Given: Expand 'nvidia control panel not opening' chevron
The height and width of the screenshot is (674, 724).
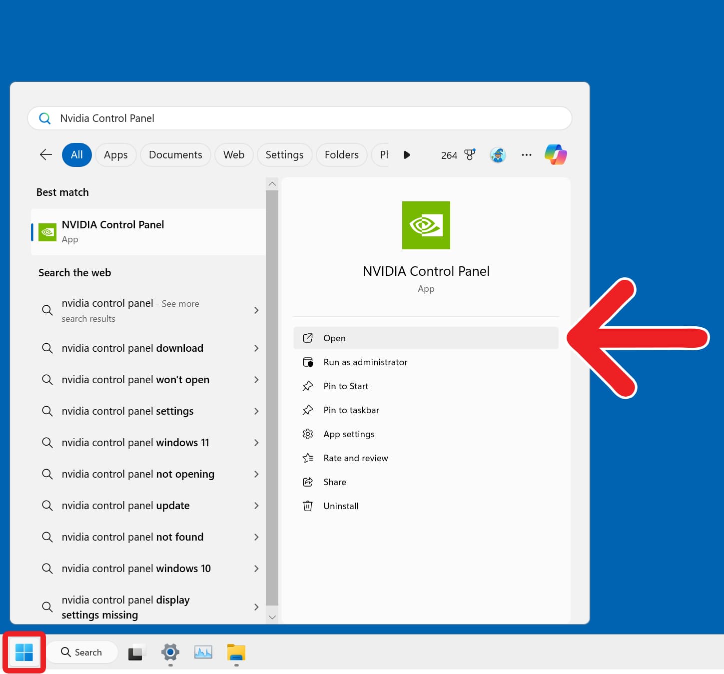Looking at the screenshot, I should (256, 474).
